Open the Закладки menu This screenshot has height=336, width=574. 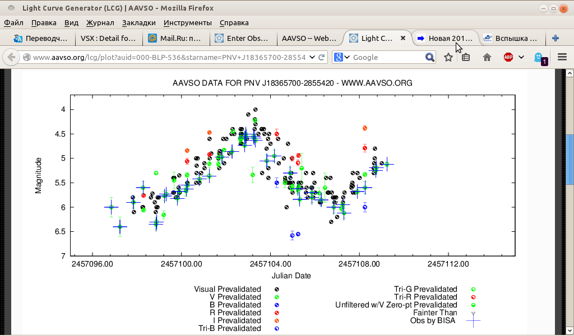point(138,23)
